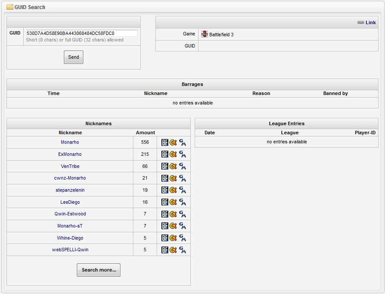Screen dimensions: 385x294
Task: Open orange G icon for Qwin-Estwood row
Action: pyautogui.click(x=173, y=214)
